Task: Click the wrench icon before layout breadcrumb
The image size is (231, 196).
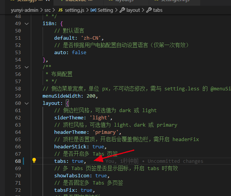Action: click(x=122, y=10)
